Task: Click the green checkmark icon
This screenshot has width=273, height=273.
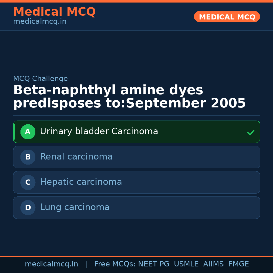Action: tap(251, 132)
